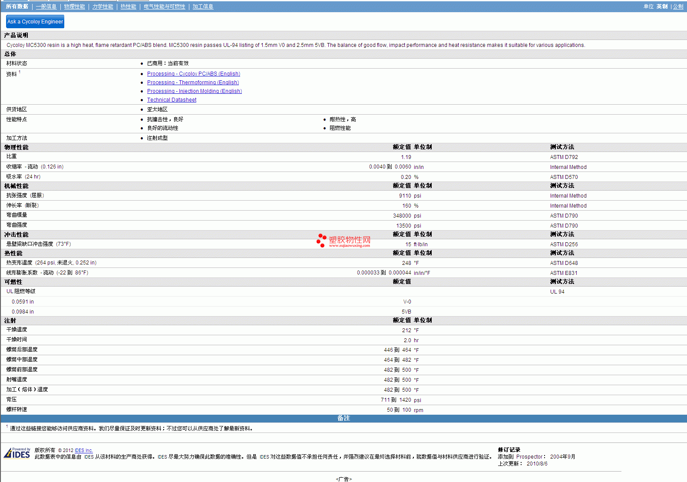Click the 干燥时间 row label

[17, 340]
